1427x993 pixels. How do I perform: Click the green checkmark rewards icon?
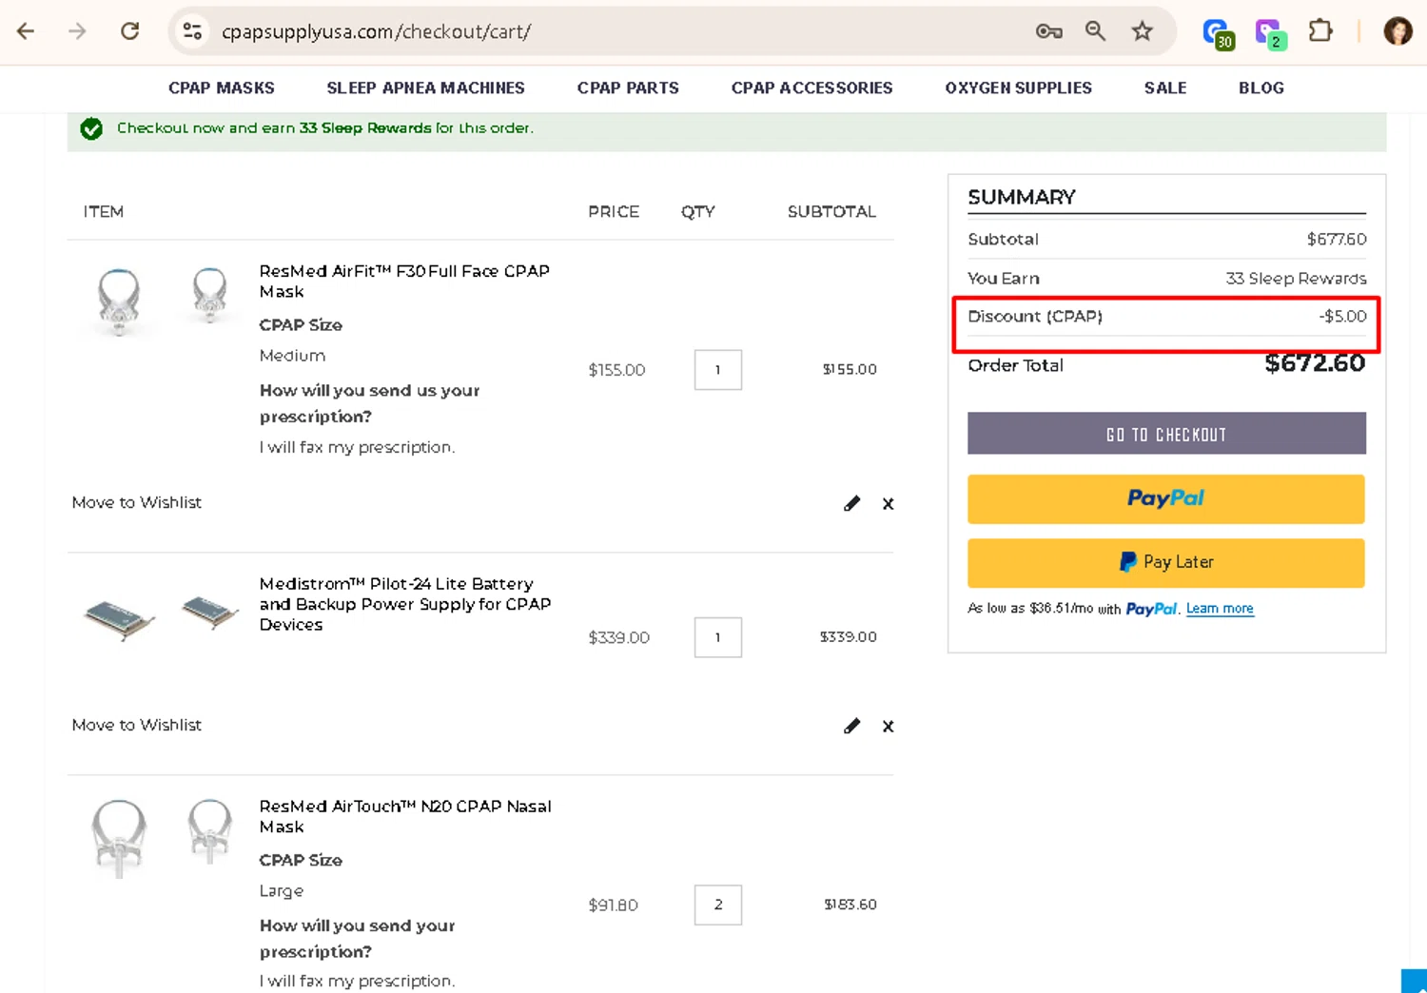point(91,128)
